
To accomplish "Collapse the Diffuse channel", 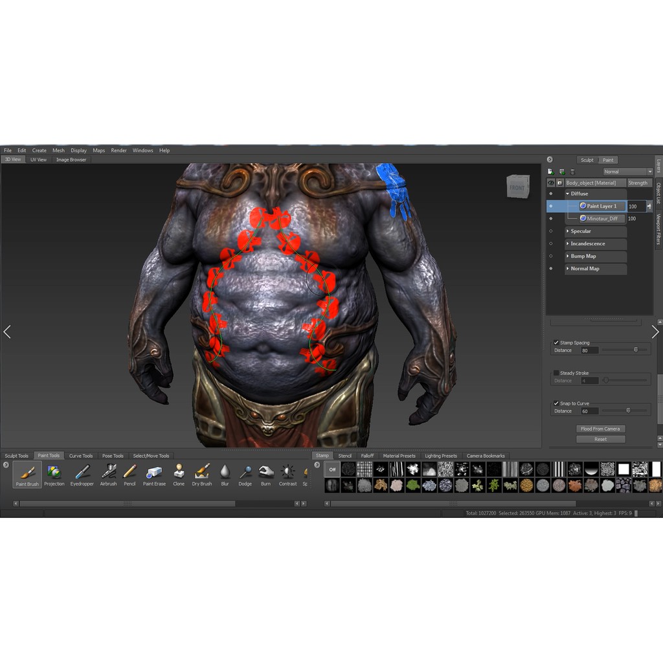I will [568, 193].
